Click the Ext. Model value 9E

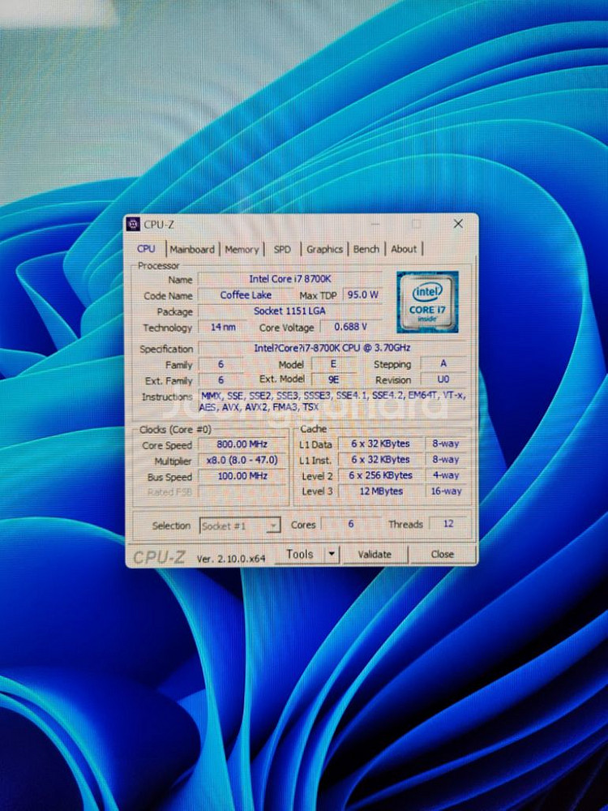[333, 380]
